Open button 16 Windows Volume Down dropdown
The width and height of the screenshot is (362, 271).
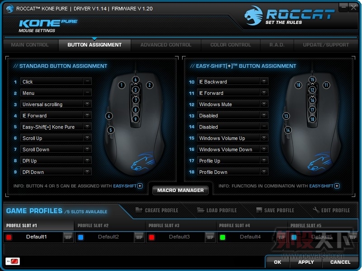point(264,149)
